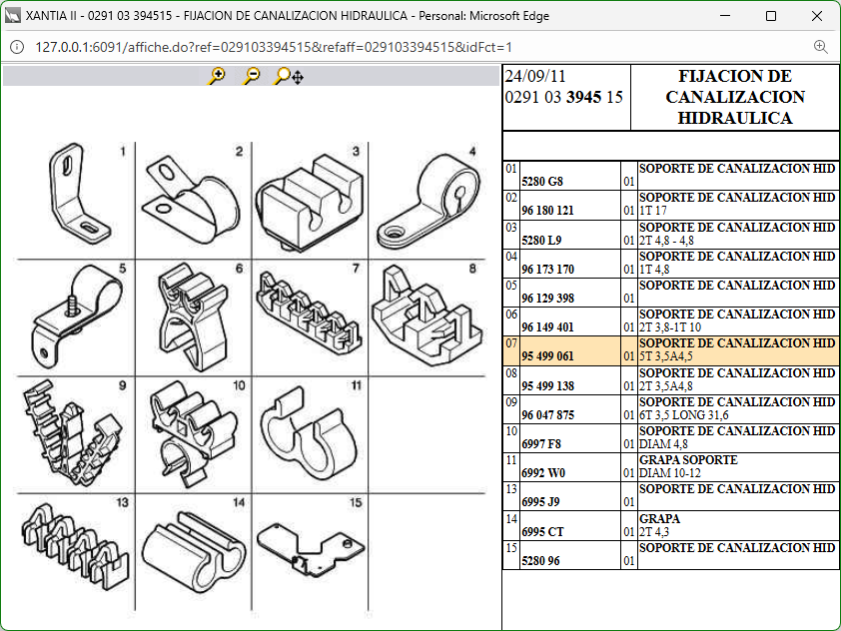The image size is (841, 631).
Task: Maximize the browser window
Action: (x=771, y=16)
